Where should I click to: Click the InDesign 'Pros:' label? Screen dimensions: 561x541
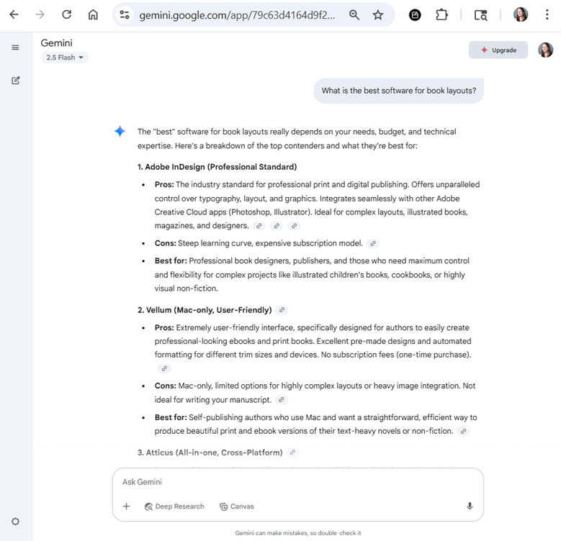click(164, 184)
